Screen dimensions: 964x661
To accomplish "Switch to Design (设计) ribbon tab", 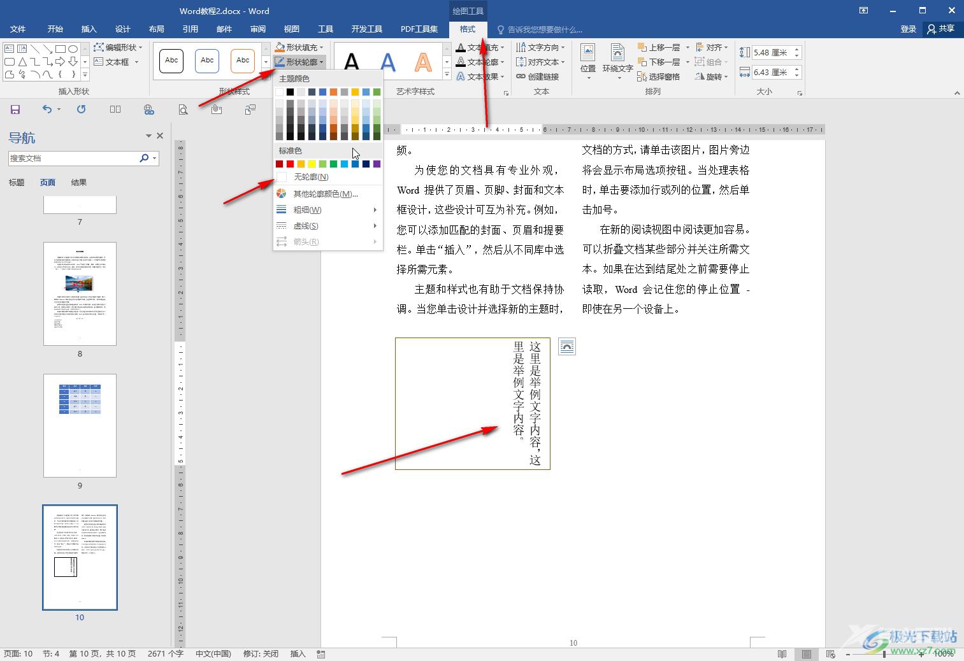I will [x=122, y=29].
